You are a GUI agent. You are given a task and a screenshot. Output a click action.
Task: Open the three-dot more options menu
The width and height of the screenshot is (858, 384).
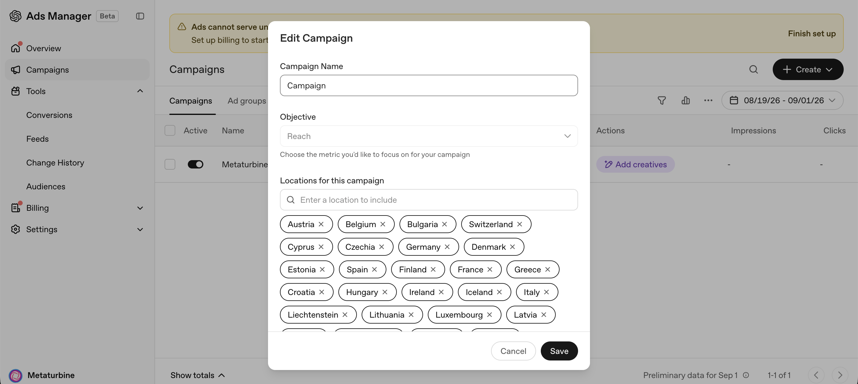708,100
